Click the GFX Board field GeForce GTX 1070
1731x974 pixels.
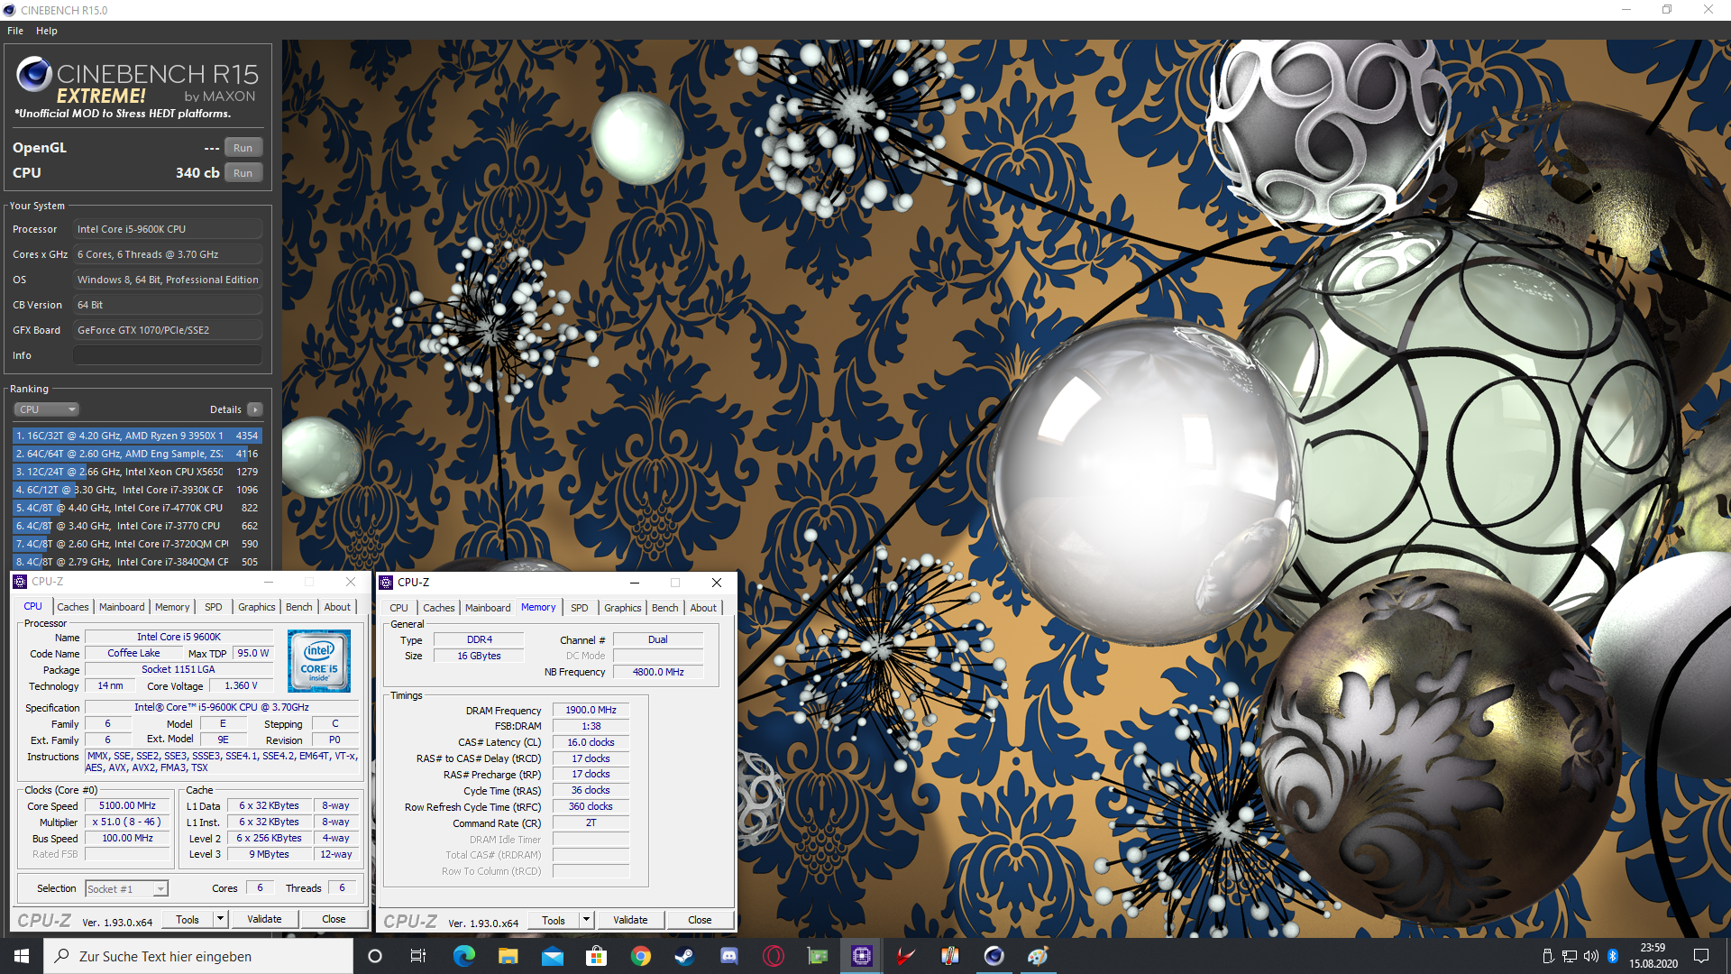(x=168, y=330)
